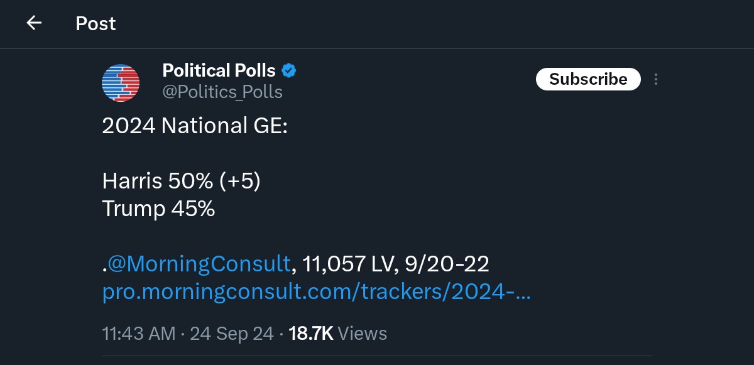754x365 pixels.
Task: Open the @MorningConsult mention
Action: 199,264
